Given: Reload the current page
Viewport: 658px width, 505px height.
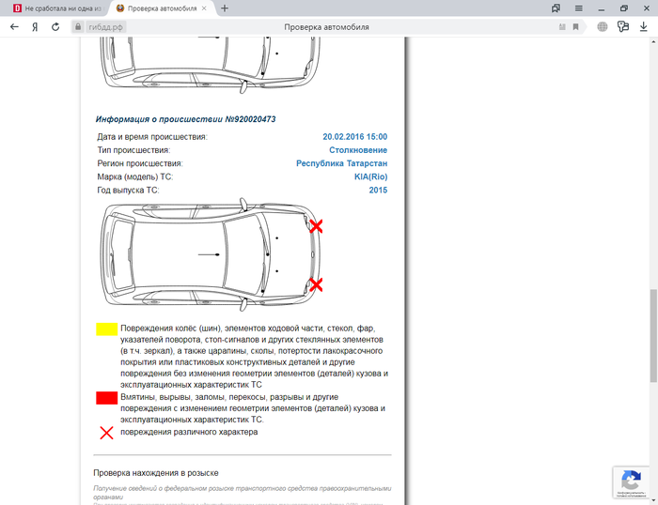Looking at the screenshot, I should [55, 27].
